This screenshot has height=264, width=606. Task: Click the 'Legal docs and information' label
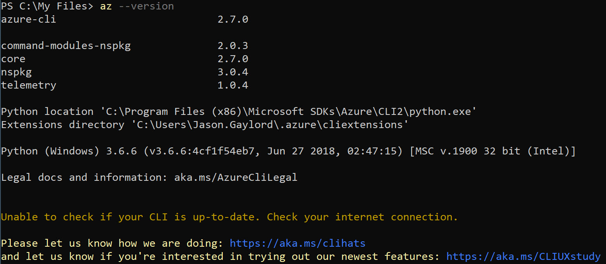[85, 178]
